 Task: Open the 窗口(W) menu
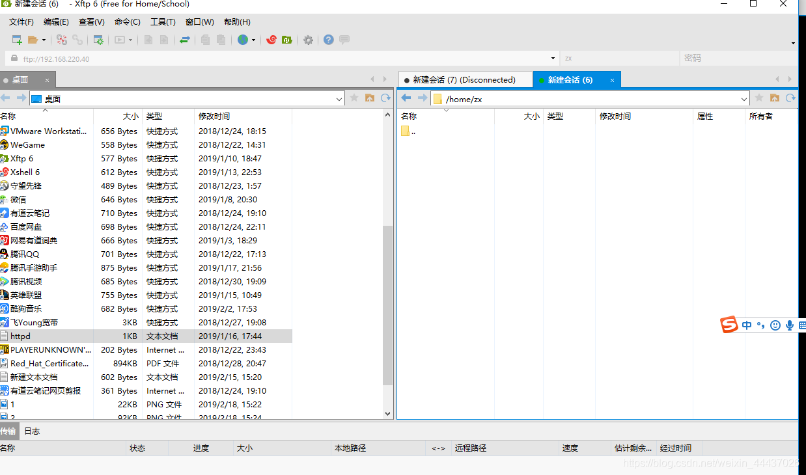click(199, 21)
